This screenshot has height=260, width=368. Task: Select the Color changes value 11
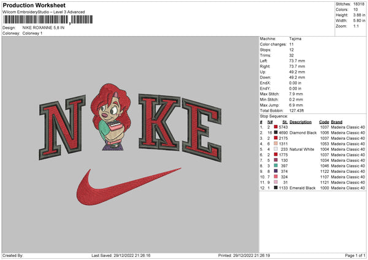pos(291,44)
